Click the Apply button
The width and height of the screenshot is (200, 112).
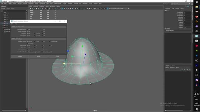pyautogui.click(x=38, y=57)
